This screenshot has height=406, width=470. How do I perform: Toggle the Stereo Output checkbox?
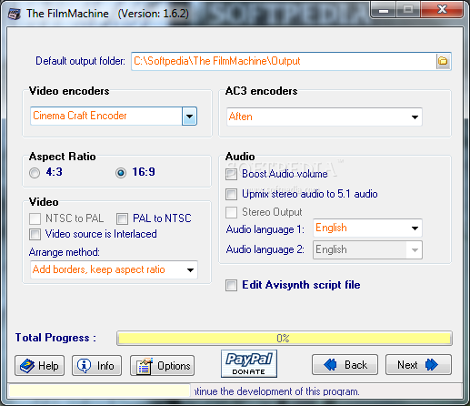tap(231, 212)
